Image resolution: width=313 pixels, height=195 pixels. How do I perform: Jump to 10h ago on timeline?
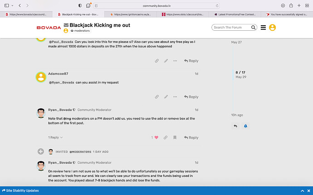pos(237,115)
